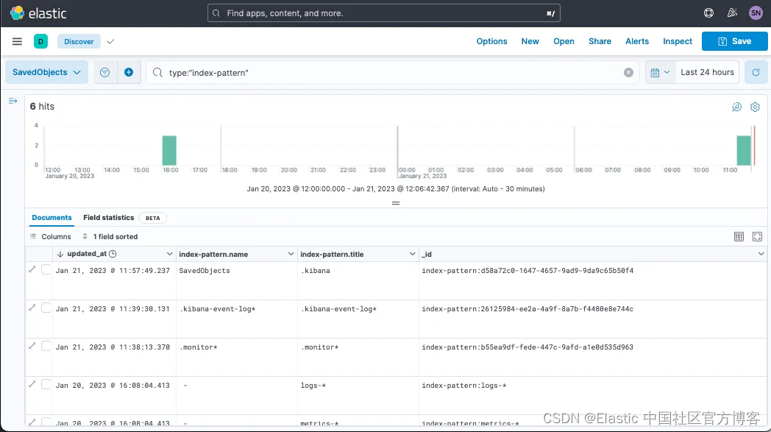Open index-pattern.name column header menu
The width and height of the screenshot is (771, 432).
click(291, 254)
